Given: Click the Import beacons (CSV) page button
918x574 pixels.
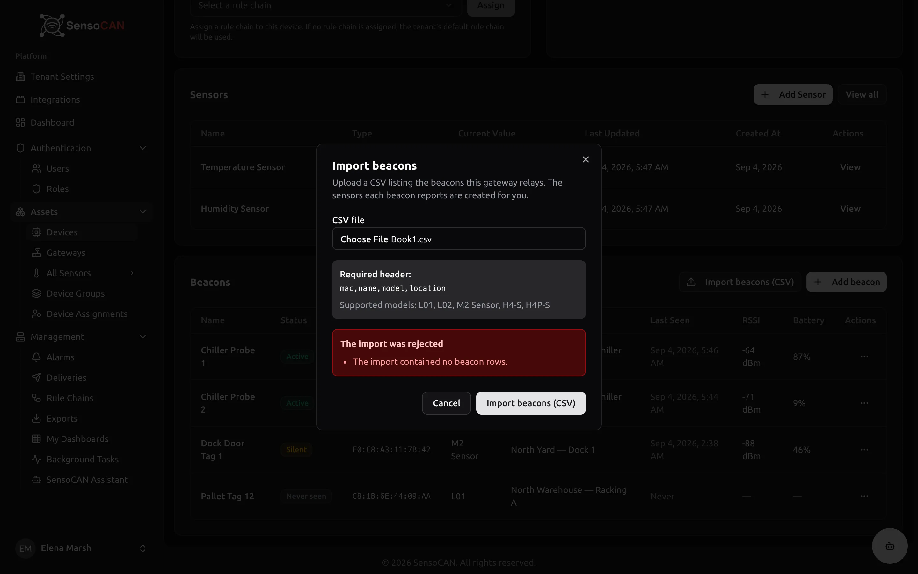Looking at the screenshot, I should tap(740, 282).
